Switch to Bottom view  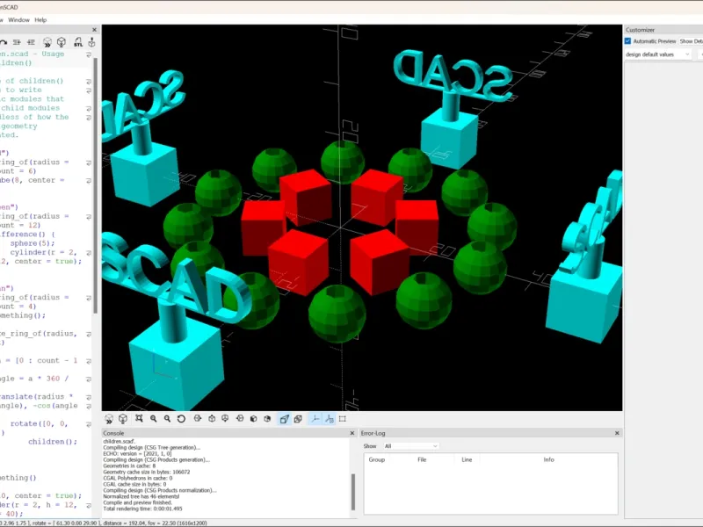tap(225, 419)
